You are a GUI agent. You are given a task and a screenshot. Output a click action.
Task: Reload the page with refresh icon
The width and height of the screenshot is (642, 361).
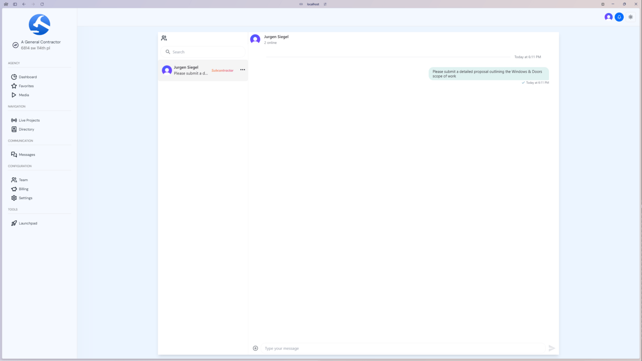42,4
